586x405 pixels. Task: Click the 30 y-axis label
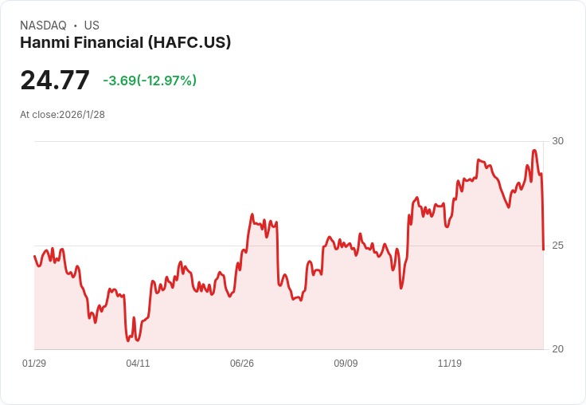(557, 141)
